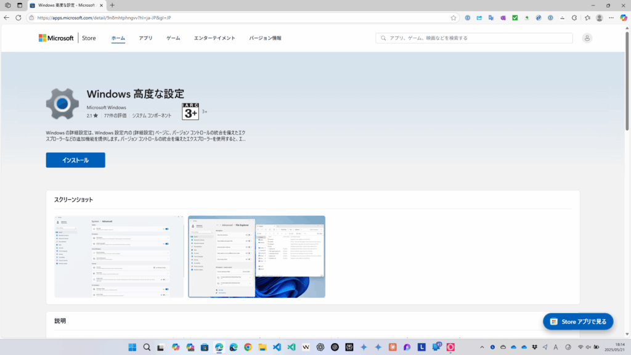Screen dimensions: 631x355
Task: Open the Store sign-in account icon
Action: pyautogui.click(x=587, y=38)
